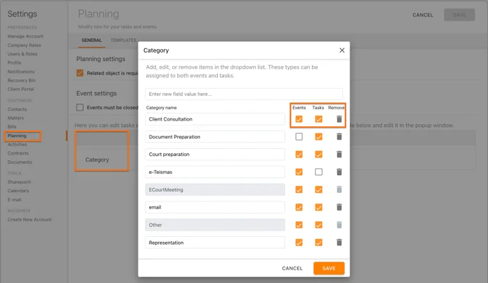This screenshot has width=488, height=283.
Task: Open Users & Roles settings
Action: 23,54
